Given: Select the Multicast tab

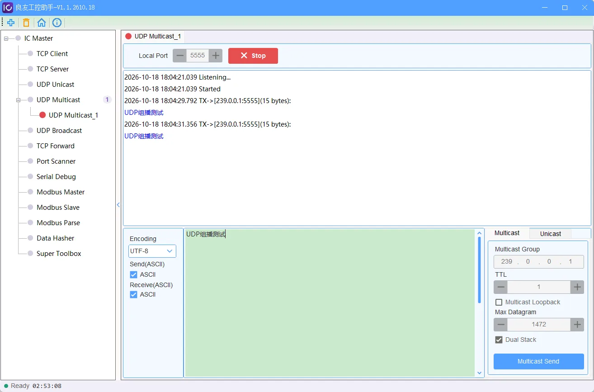Looking at the screenshot, I should 507,233.
